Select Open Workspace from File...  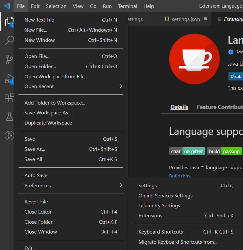[71, 77]
